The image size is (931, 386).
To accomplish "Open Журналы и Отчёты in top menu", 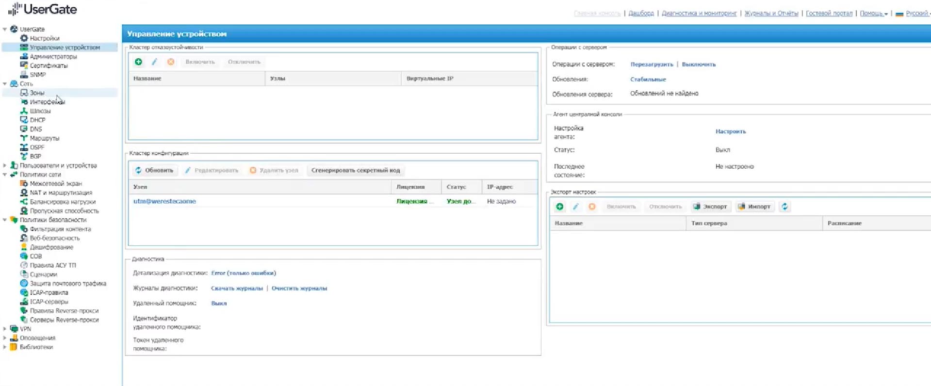I will pos(771,14).
